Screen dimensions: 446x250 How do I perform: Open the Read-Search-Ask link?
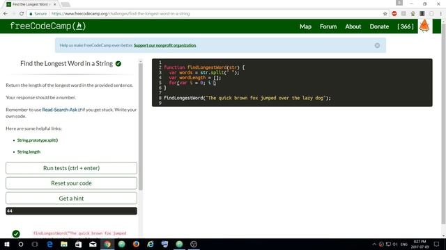click(x=61, y=110)
